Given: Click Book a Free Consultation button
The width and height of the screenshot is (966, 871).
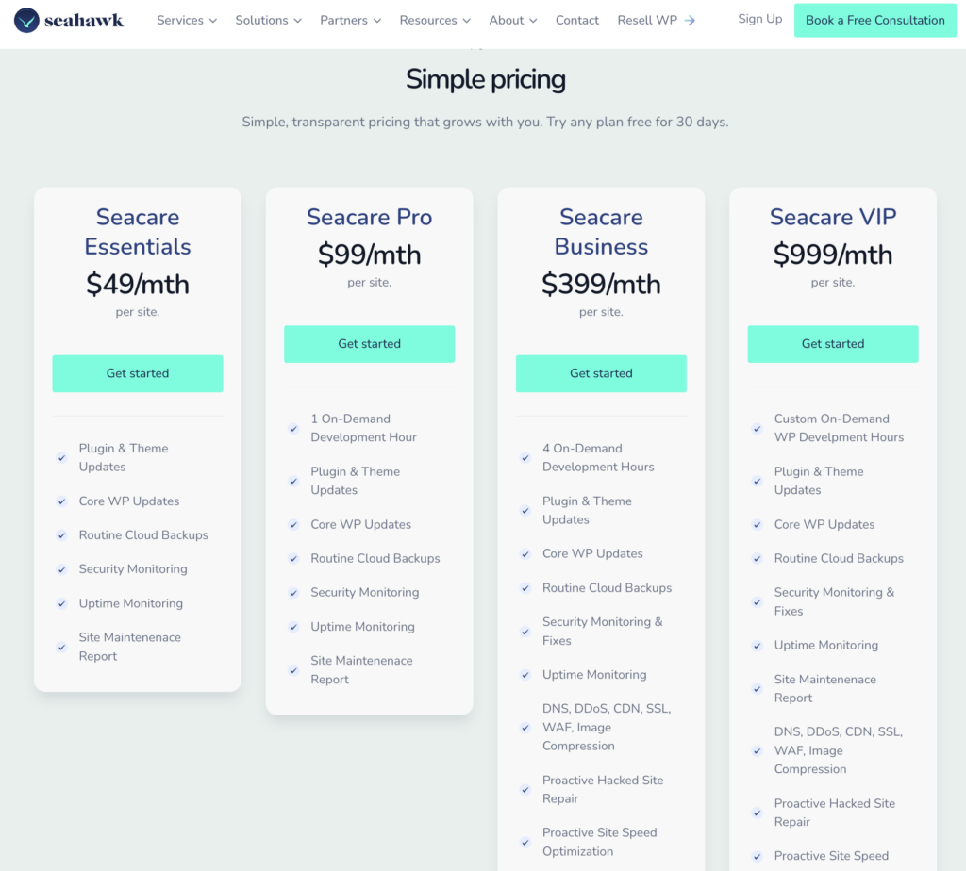Looking at the screenshot, I should coord(874,20).
